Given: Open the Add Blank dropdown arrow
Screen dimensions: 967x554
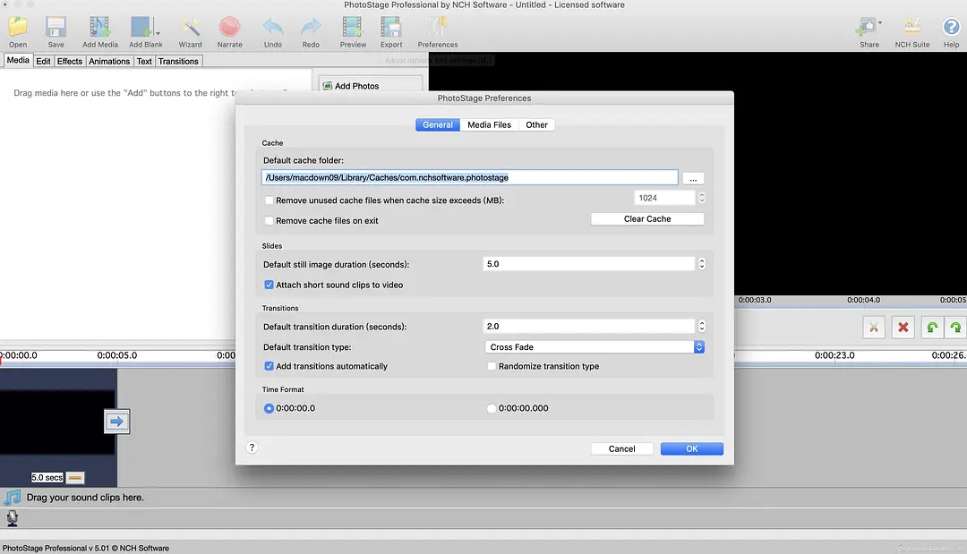Looking at the screenshot, I should pos(158,32).
